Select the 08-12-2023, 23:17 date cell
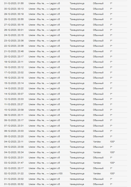The width and height of the screenshot is (131, 187). (x=14, y=120)
